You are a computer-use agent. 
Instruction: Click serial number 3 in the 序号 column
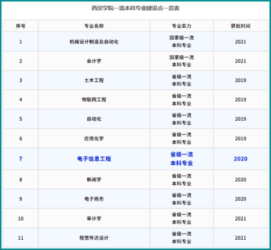click(x=21, y=80)
